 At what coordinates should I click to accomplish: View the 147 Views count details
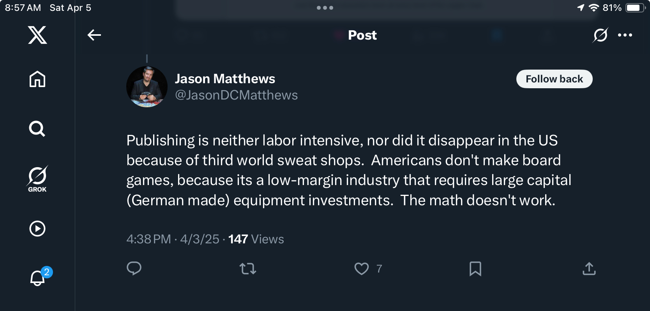pos(256,239)
